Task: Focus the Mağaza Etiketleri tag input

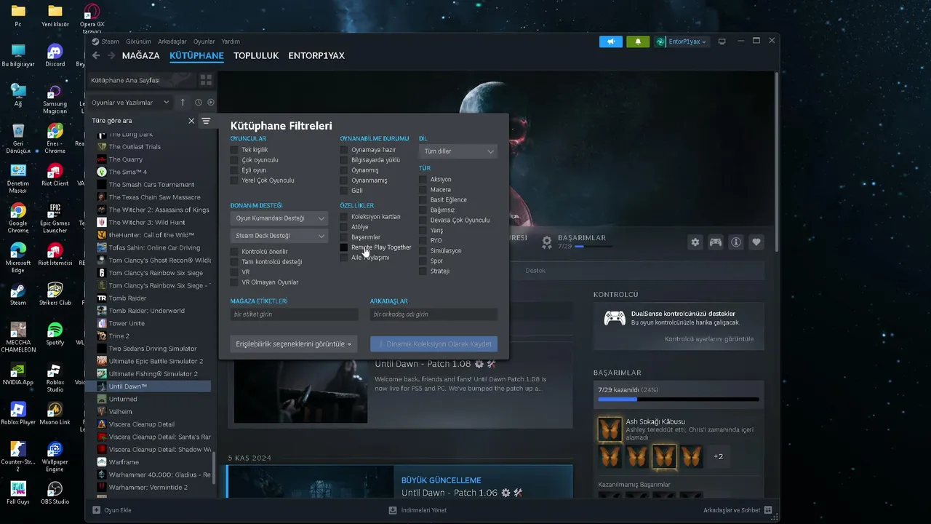Action: click(295, 314)
